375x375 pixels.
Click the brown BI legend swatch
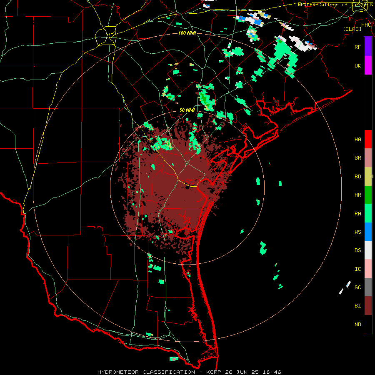pyautogui.click(x=368, y=306)
